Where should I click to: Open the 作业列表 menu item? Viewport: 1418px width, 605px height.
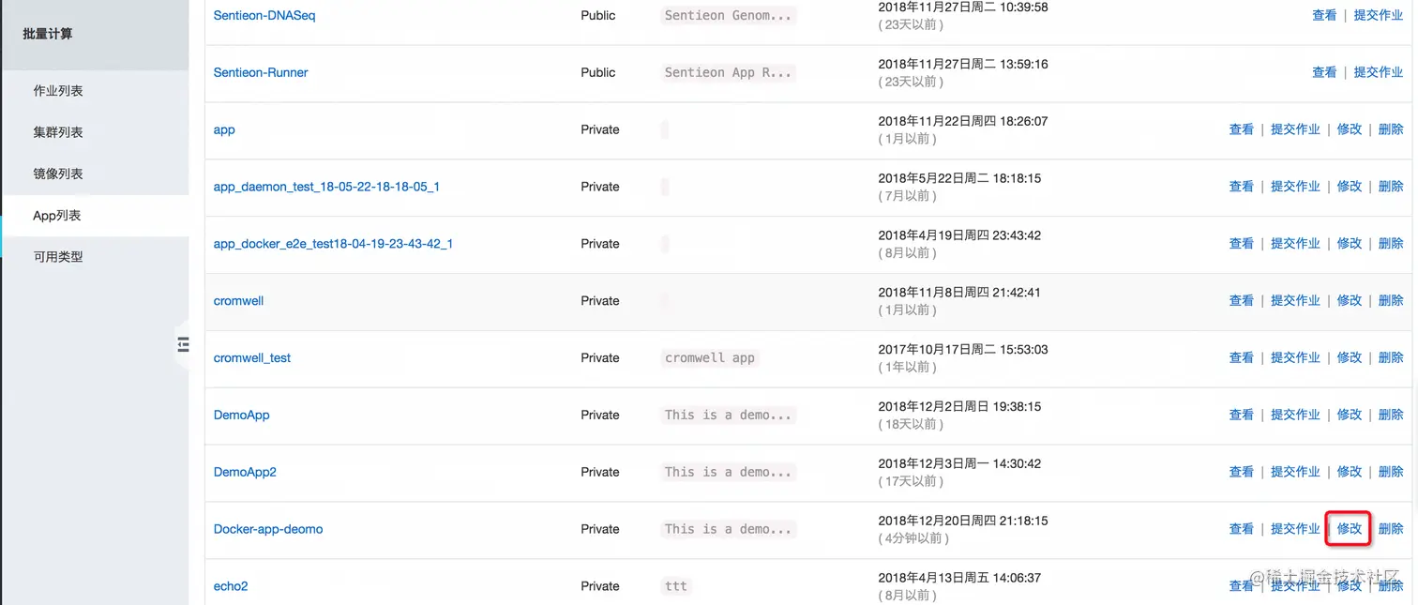[58, 91]
